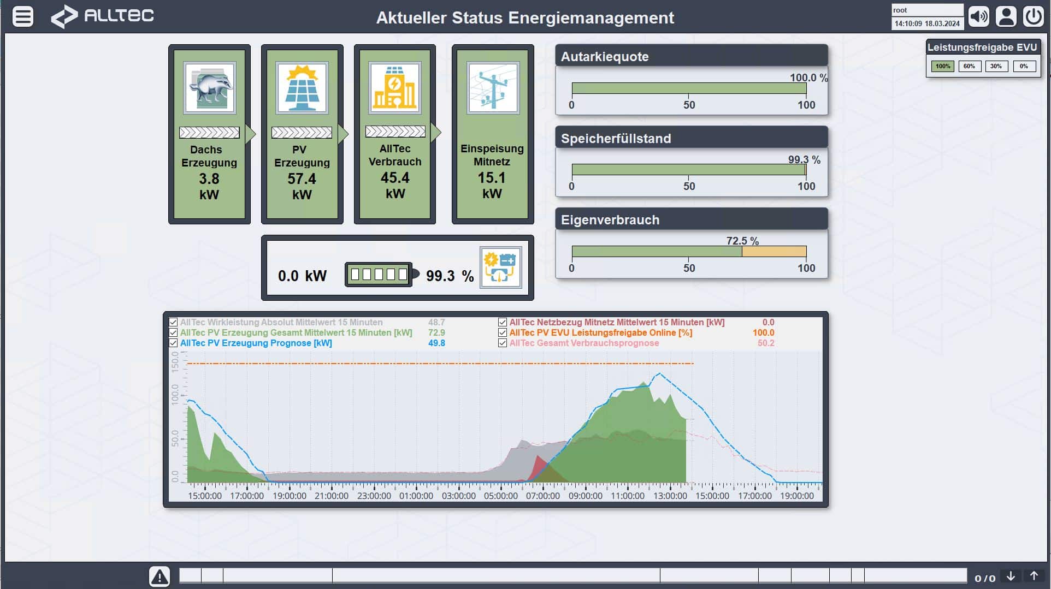
Task: Click the 100.0 Leistungsfreigabe legend value
Action: tap(763, 333)
